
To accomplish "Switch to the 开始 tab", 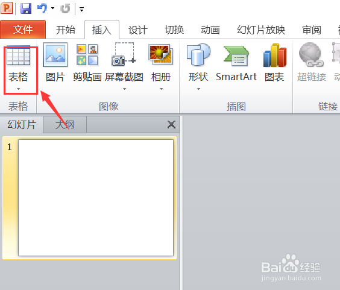I will point(66,30).
